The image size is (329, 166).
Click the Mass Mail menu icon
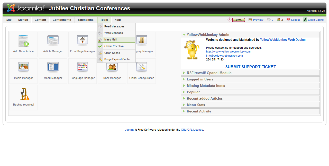tap(100, 40)
